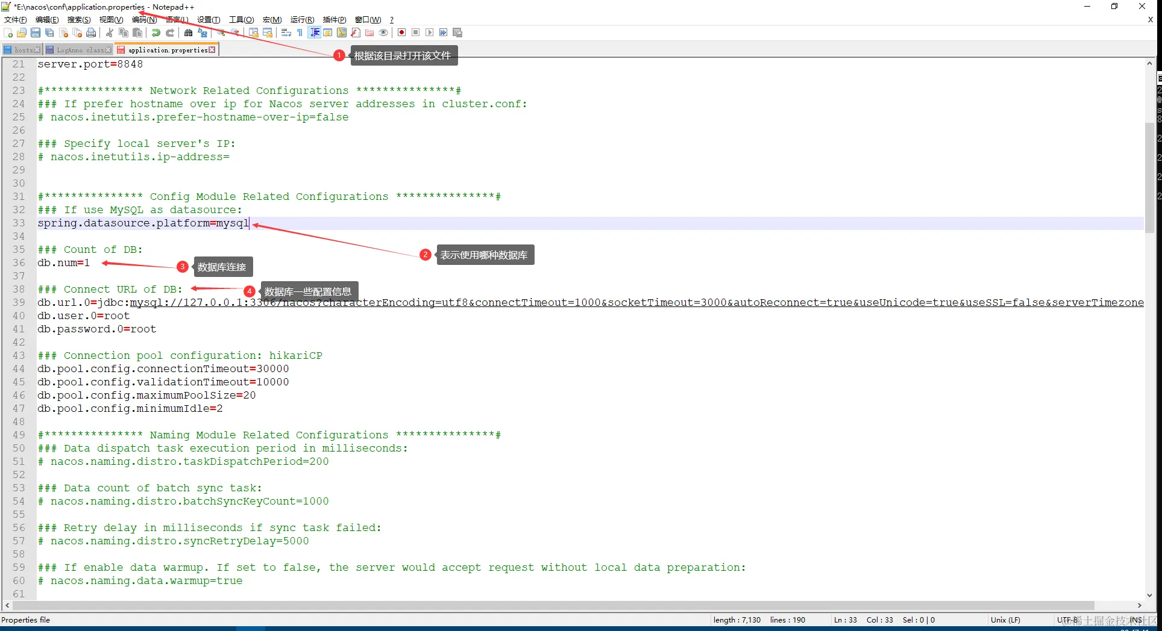This screenshot has width=1162, height=631.
Task: Switch to the hosts tab
Action: point(22,50)
